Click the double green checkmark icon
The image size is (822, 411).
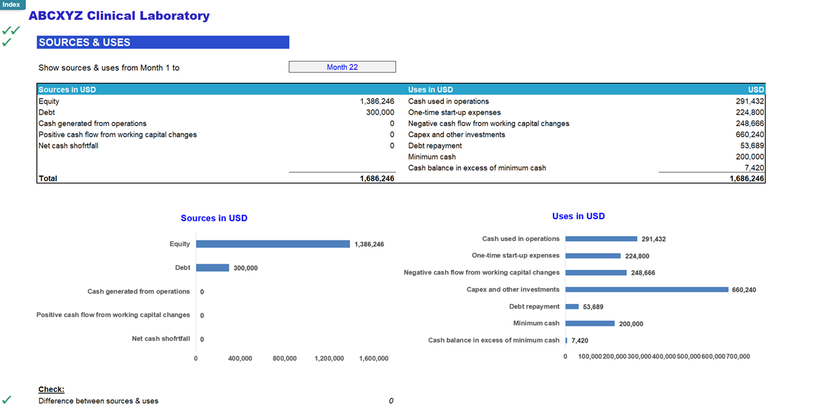[11, 31]
